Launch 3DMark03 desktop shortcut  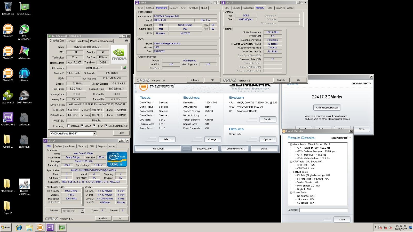point(8,30)
